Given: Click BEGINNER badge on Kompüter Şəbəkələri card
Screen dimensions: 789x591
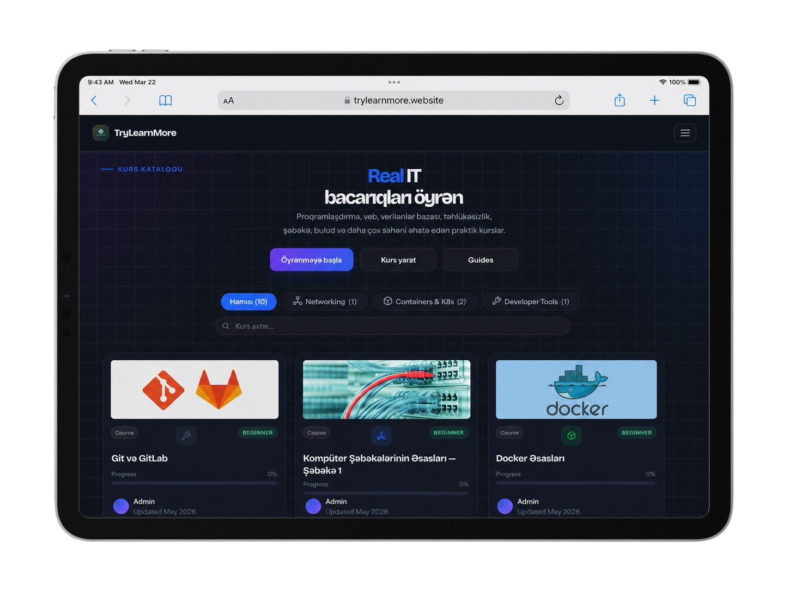Looking at the screenshot, I should click(448, 433).
